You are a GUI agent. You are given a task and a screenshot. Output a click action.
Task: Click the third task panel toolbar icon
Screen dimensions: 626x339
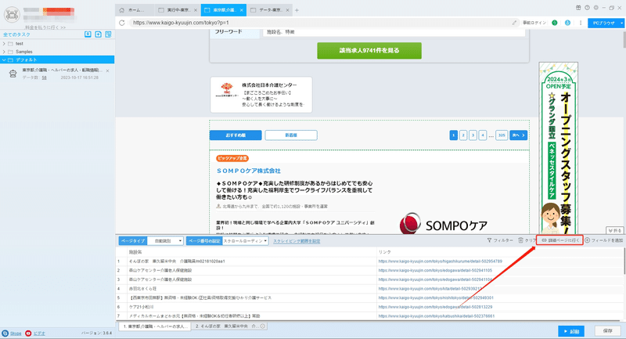tap(108, 34)
